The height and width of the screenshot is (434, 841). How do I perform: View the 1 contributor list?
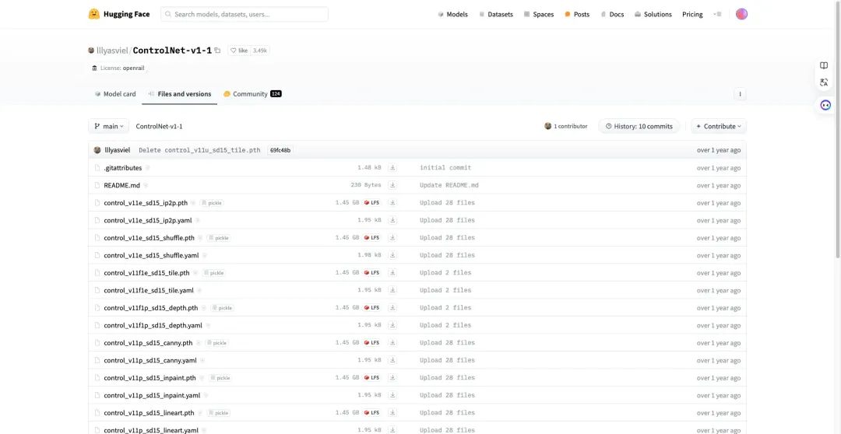[x=566, y=127]
